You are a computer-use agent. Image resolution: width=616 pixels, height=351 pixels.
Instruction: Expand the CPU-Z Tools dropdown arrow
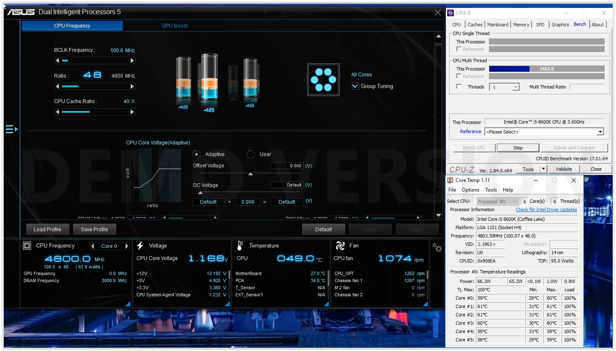(543, 169)
